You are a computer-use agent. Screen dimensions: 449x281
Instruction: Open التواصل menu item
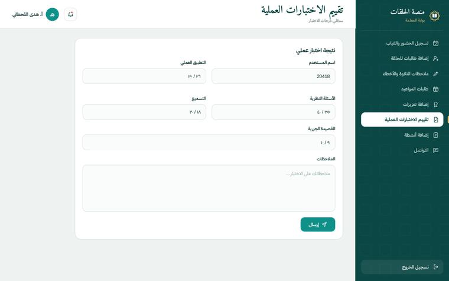402,150
